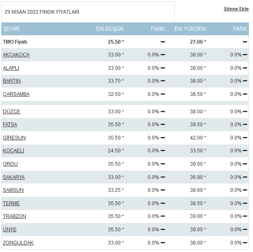Viewport: 253px width, 252px height.
Task: Open the GİRESUN city link
Action: (14, 138)
